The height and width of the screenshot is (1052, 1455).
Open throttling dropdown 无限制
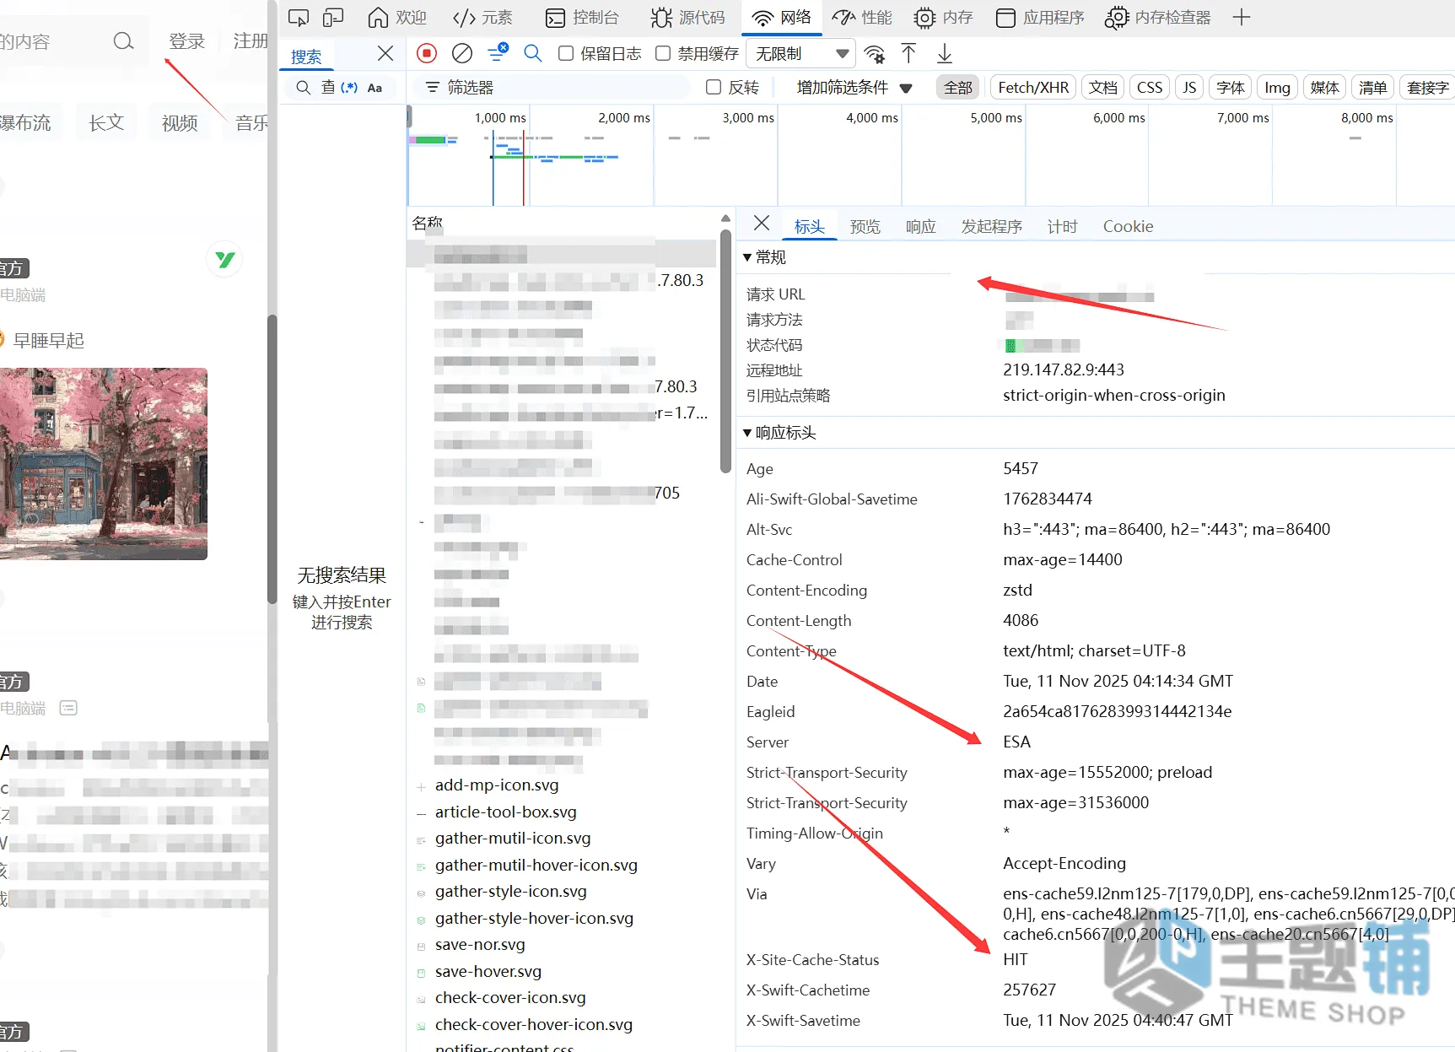pyautogui.click(x=801, y=54)
